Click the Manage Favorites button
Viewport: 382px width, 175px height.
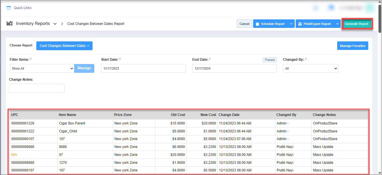point(352,46)
